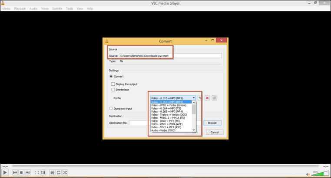This screenshot has width=331, height=178.
Task: Click the Stop playback button
Action: (x=21, y=172)
